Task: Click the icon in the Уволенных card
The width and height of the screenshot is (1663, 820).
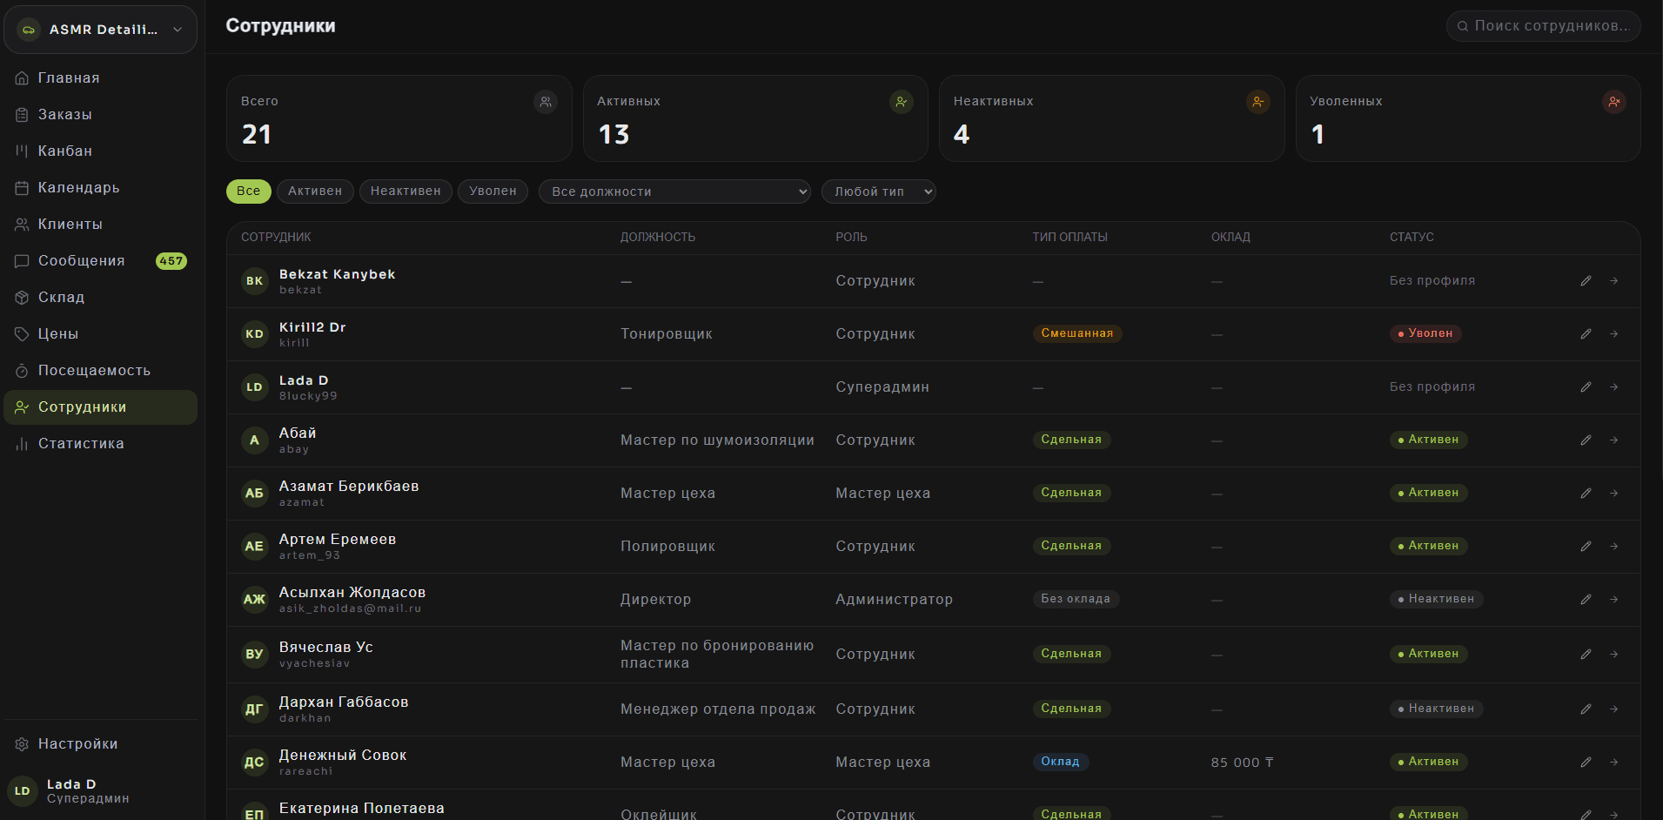Action: click(x=1614, y=102)
